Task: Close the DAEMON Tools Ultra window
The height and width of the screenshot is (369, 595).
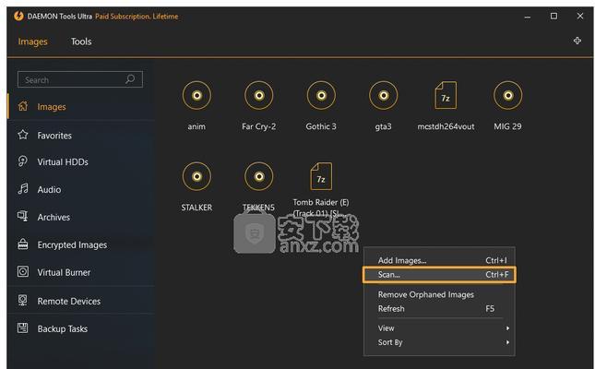Action: (580, 16)
